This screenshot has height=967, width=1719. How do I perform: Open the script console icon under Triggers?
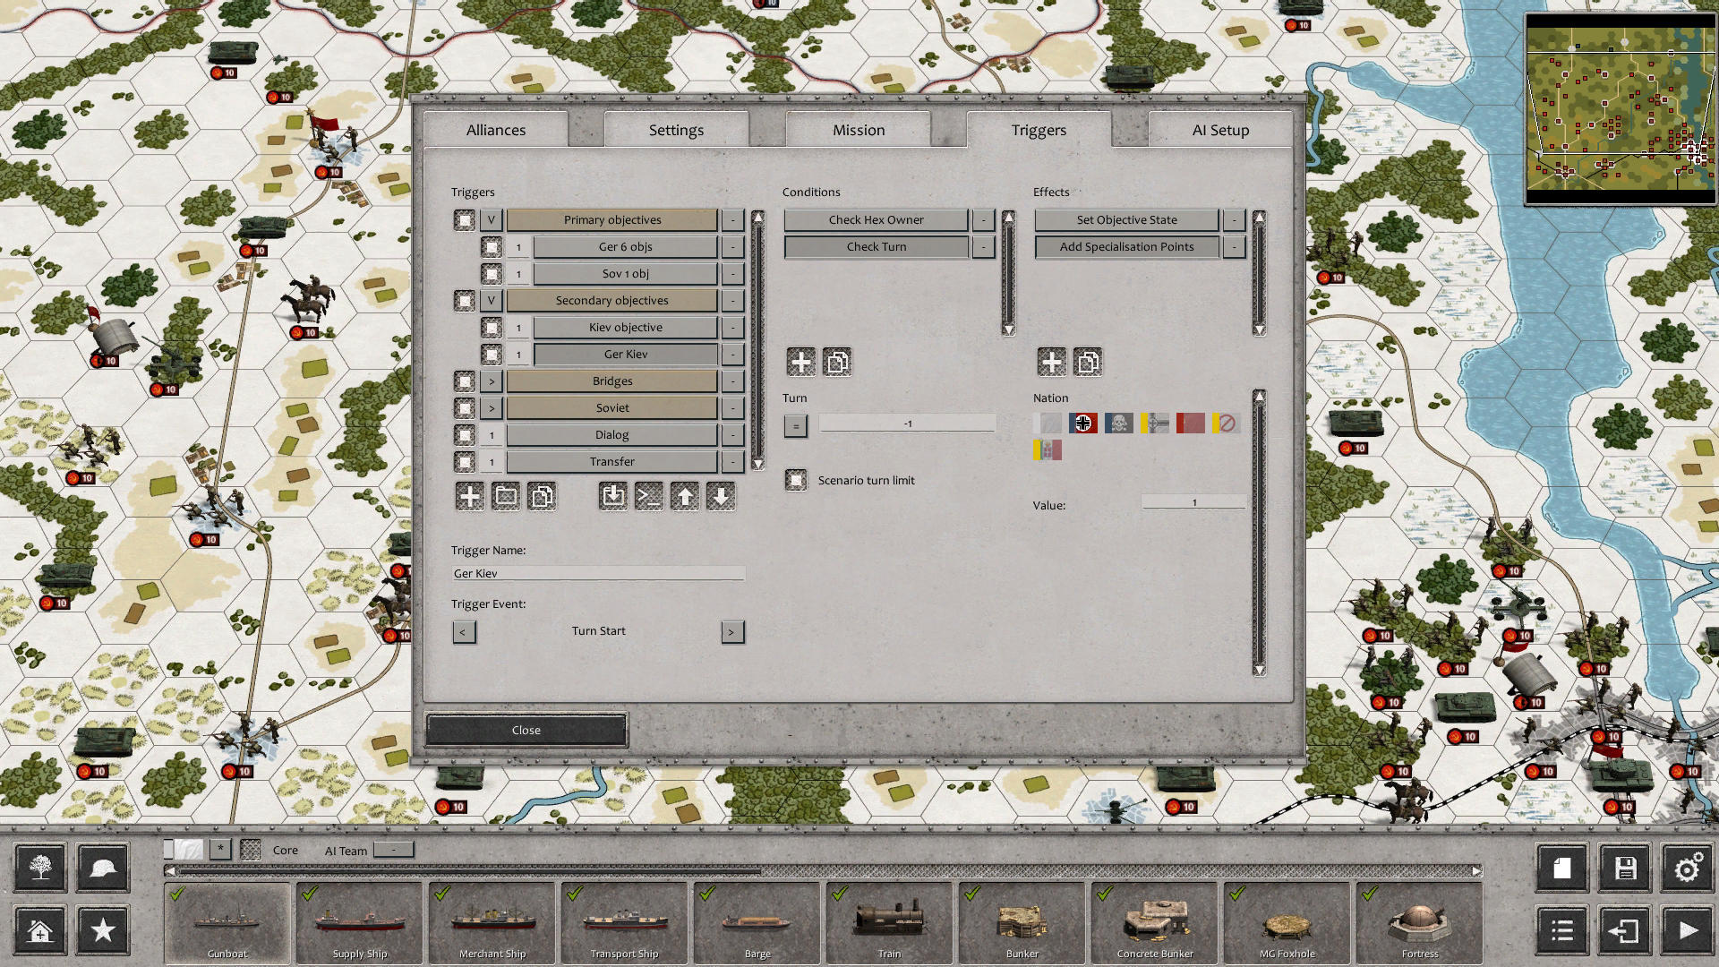click(x=649, y=496)
